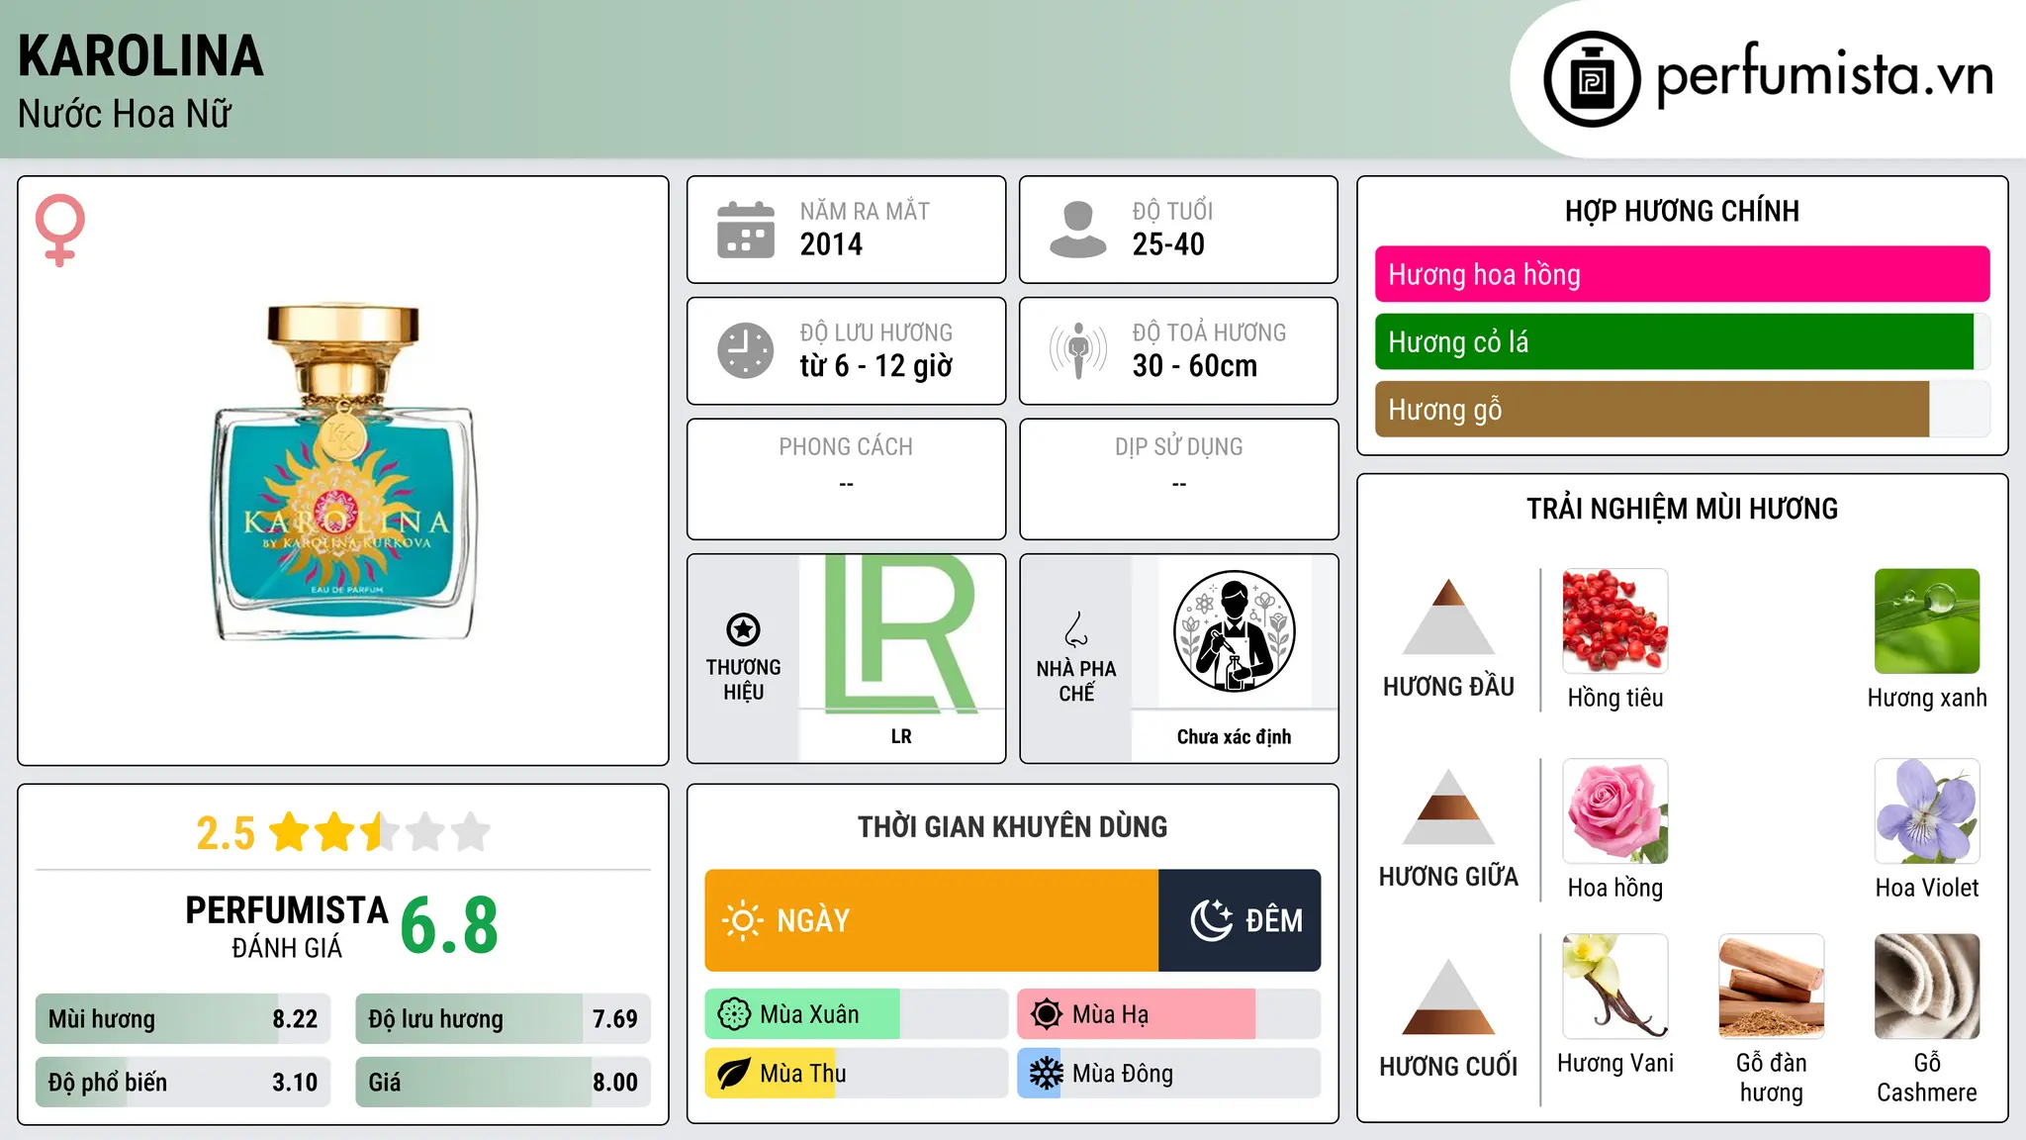Select the pink Hương hoa hồng accord bar

[1683, 274]
